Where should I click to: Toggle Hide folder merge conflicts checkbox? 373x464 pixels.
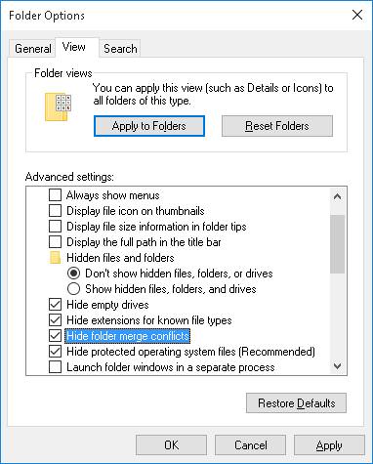(x=55, y=336)
